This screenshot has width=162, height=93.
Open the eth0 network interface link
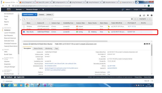click(x=109, y=72)
